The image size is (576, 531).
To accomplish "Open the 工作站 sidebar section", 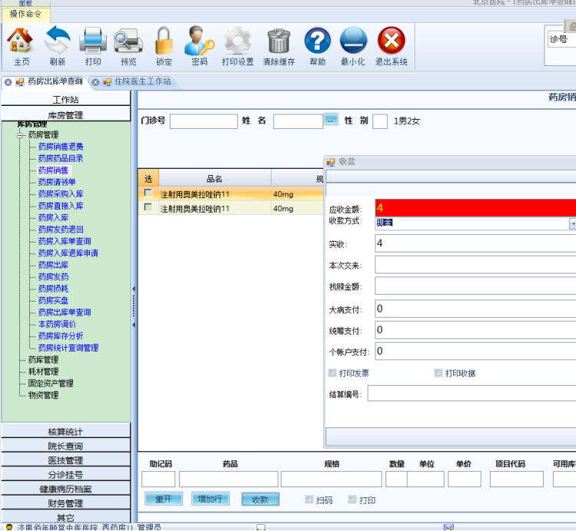I will (66, 99).
